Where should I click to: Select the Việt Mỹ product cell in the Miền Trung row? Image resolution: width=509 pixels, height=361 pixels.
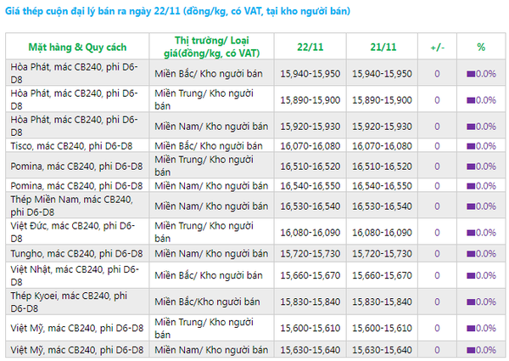click(77, 328)
